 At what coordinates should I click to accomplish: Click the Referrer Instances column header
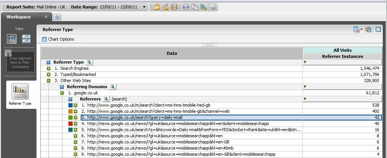click(x=342, y=56)
